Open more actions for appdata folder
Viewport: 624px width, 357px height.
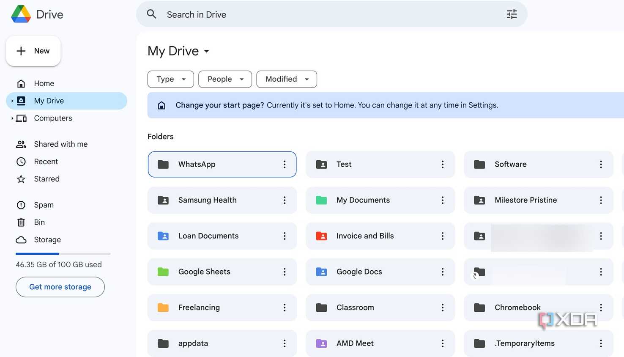coord(285,343)
